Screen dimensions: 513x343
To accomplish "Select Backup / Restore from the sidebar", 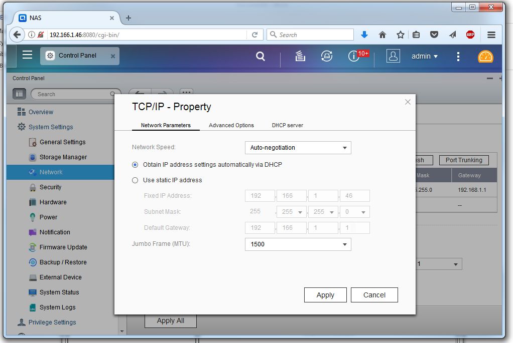I will tap(64, 262).
